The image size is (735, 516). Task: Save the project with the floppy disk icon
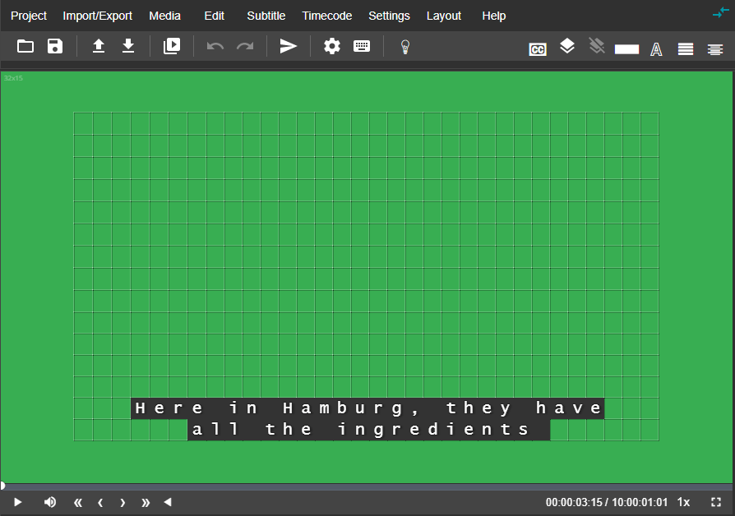click(55, 47)
